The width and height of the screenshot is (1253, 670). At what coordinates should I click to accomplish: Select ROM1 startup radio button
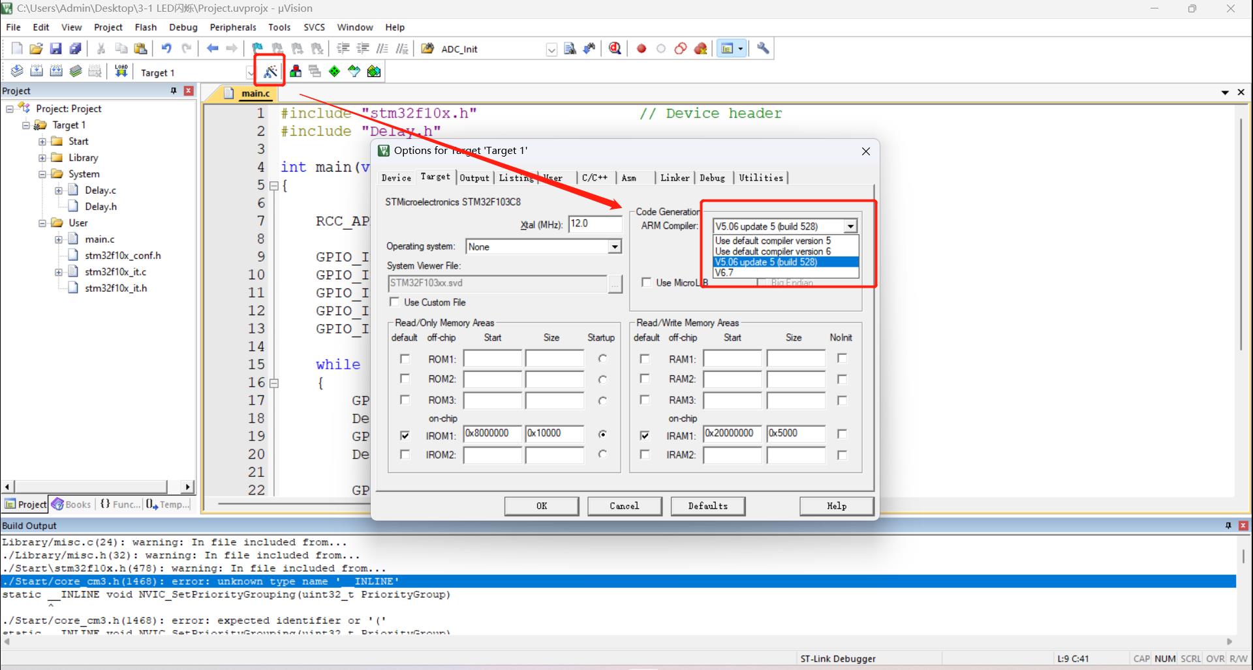602,359
